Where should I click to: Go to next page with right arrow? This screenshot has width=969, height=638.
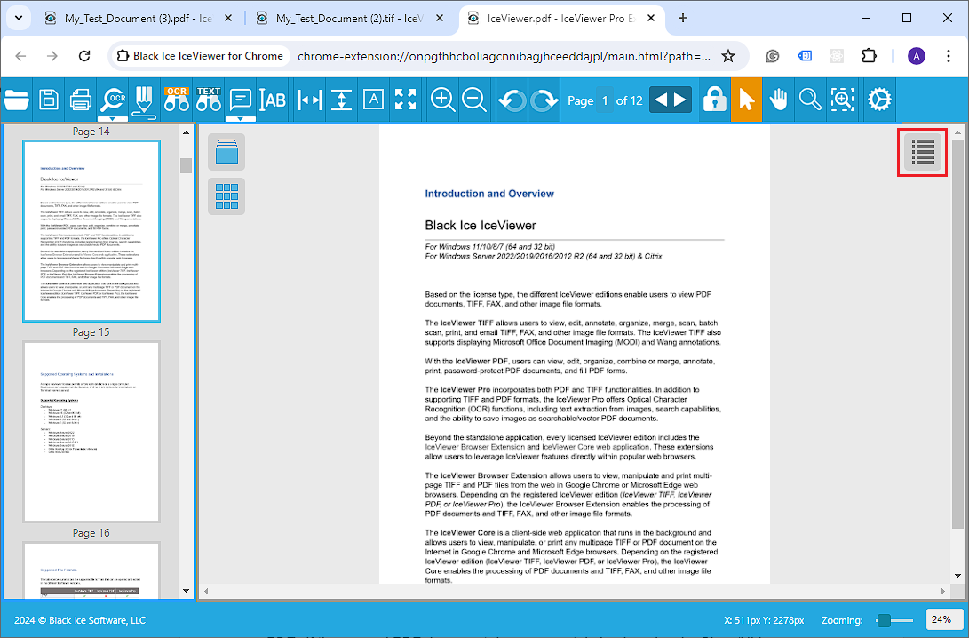tap(680, 100)
